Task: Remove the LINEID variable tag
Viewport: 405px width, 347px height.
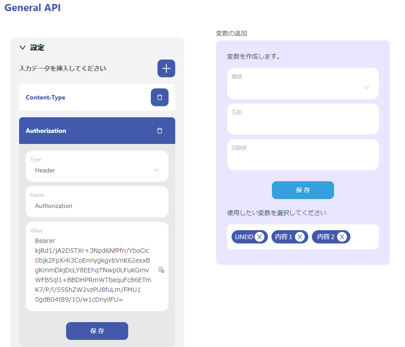Action: click(260, 237)
